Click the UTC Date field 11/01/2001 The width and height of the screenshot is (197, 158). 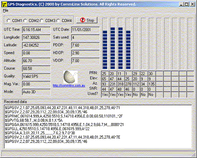[85, 30]
